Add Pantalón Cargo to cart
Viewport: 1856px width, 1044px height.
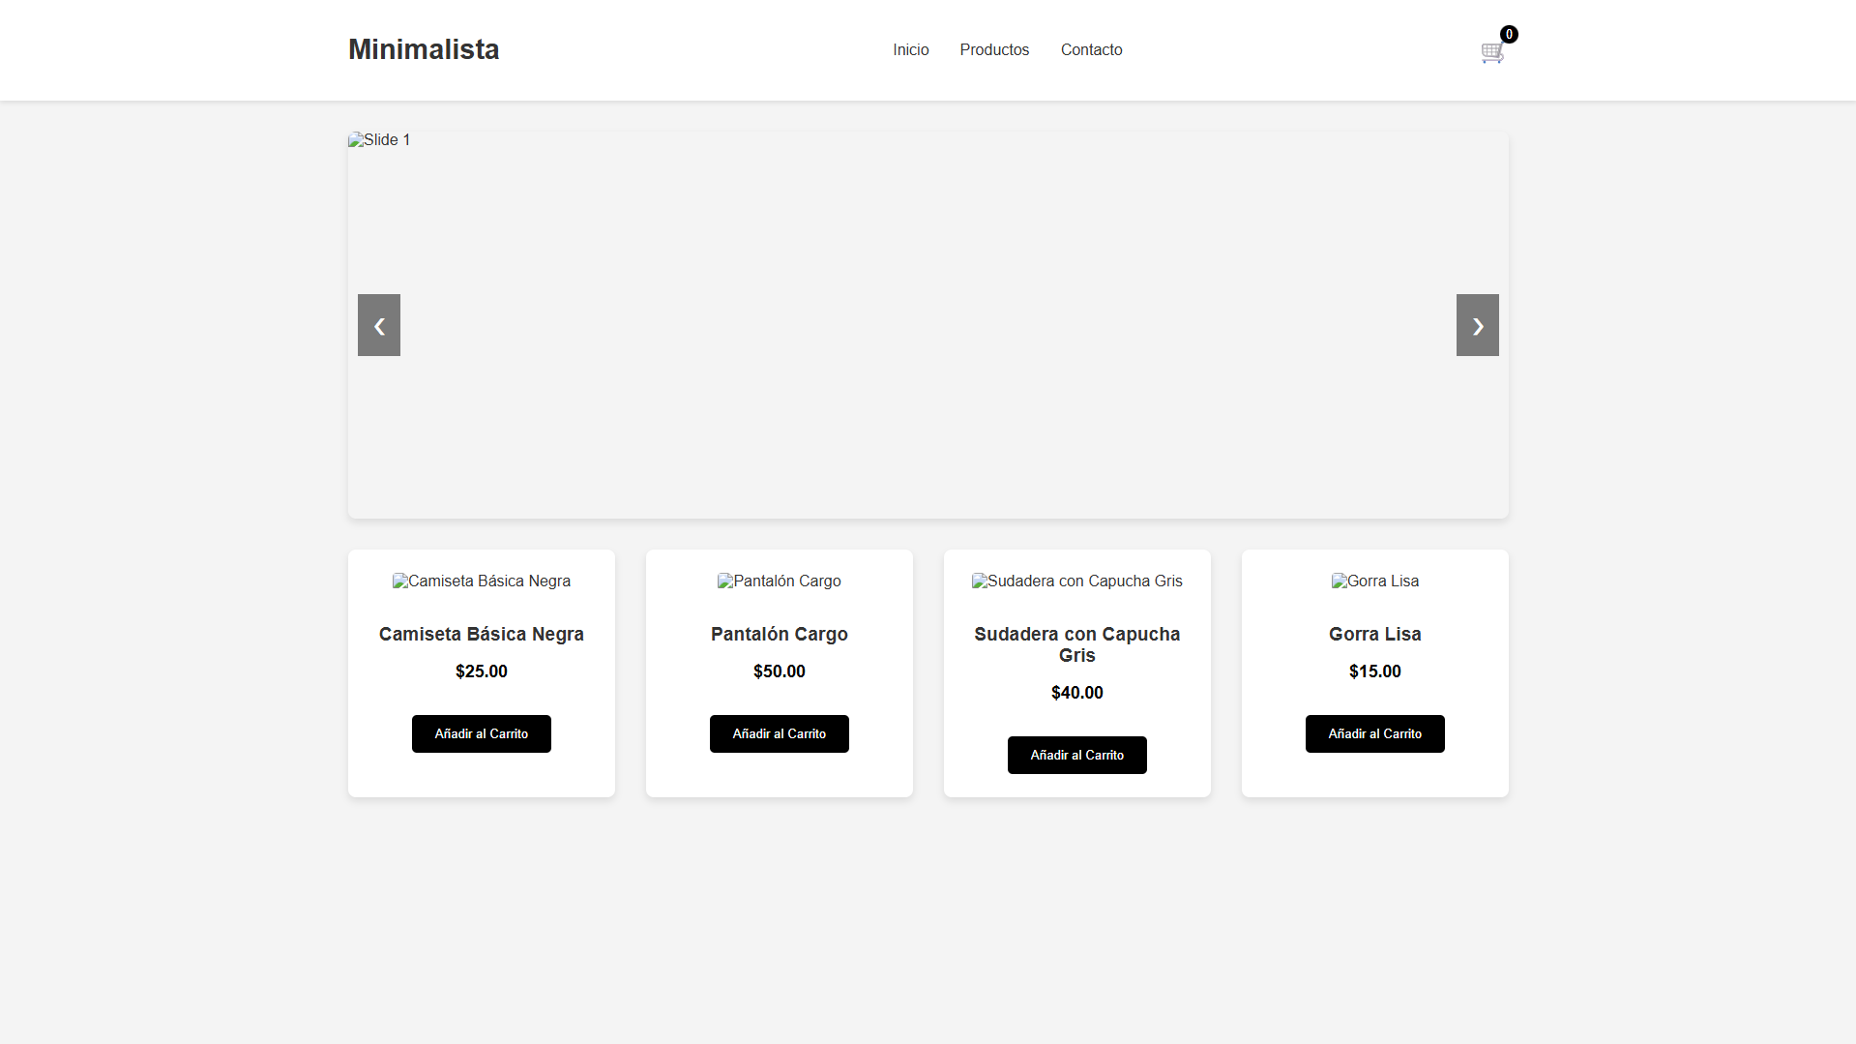click(x=780, y=733)
